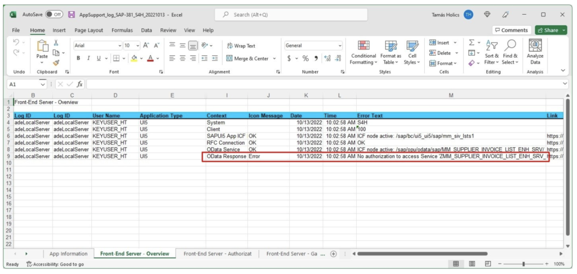Image resolution: width=577 pixels, height=274 pixels.
Task: Open the General number format dropdown
Action: click(x=340, y=46)
